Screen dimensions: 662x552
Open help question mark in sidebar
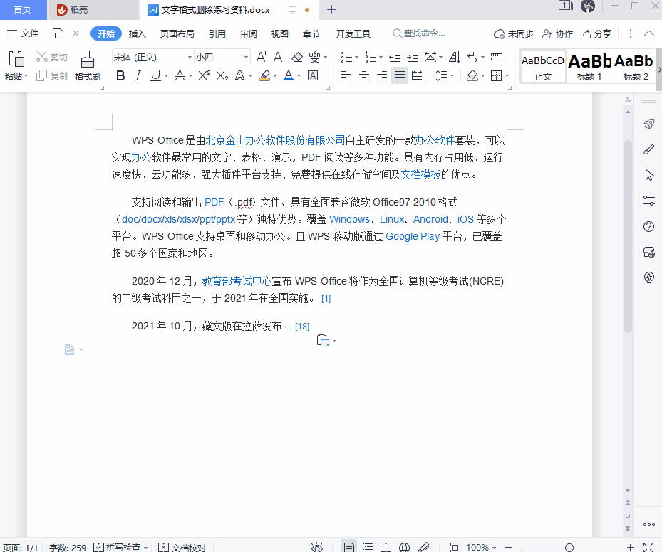pos(649,227)
